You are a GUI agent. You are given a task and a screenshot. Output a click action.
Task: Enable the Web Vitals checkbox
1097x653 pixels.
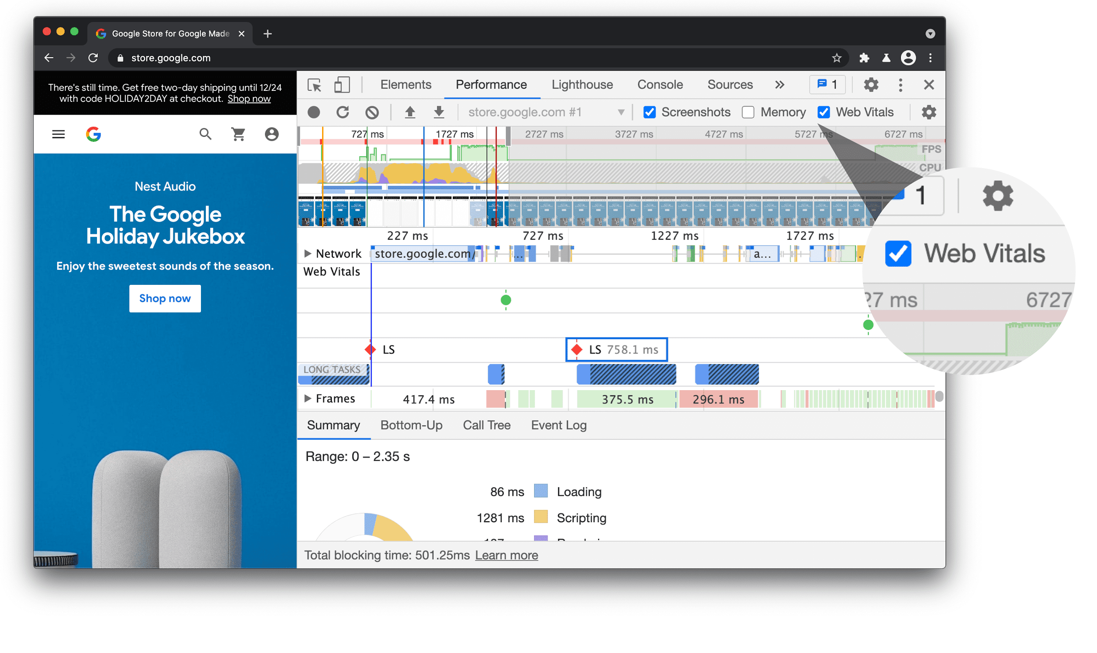(825, 111)
